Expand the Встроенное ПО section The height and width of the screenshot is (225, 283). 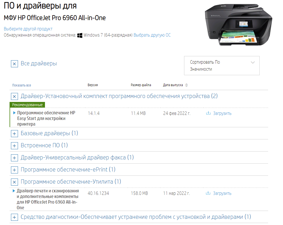coord(14,146)
